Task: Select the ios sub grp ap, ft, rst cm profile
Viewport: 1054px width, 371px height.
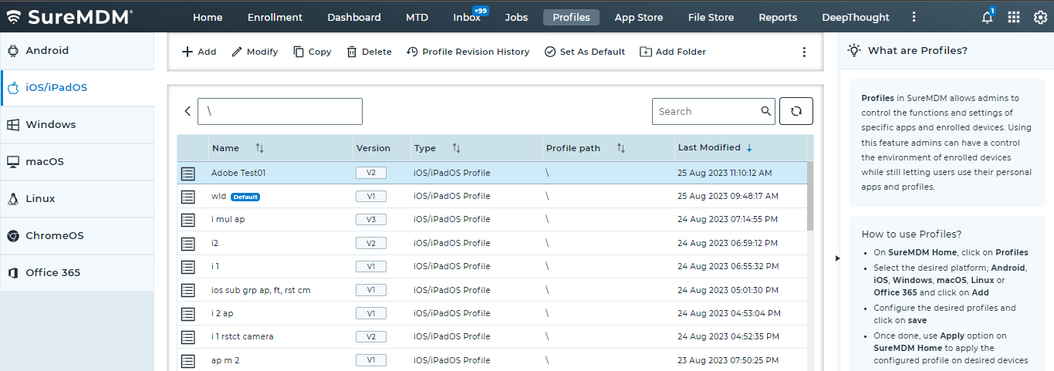Action: tap(261, 290)
